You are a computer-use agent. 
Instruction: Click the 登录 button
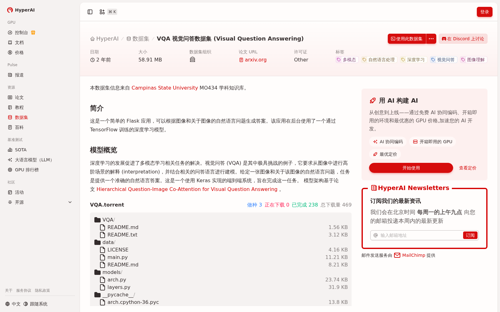coord(484,12)
